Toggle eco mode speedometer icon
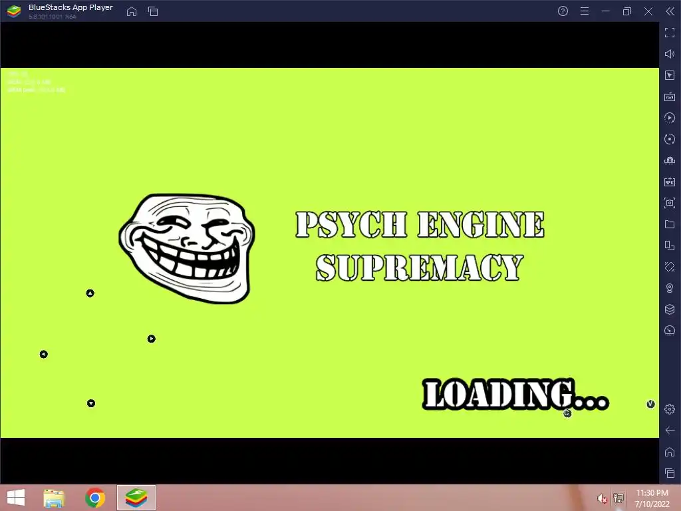The height and width of the screenshot is (511, 681). pyautogui.click(x=669, y=331)
